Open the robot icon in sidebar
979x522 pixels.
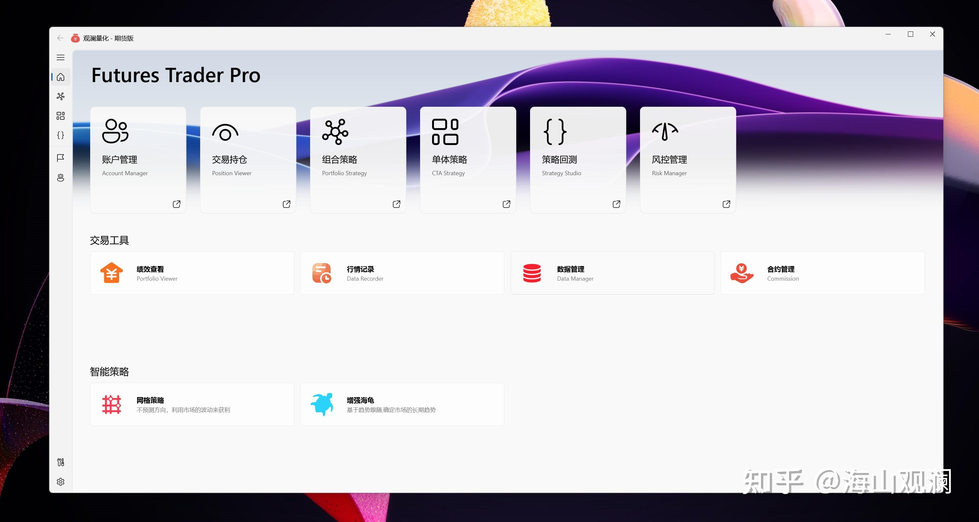[60, 177]
